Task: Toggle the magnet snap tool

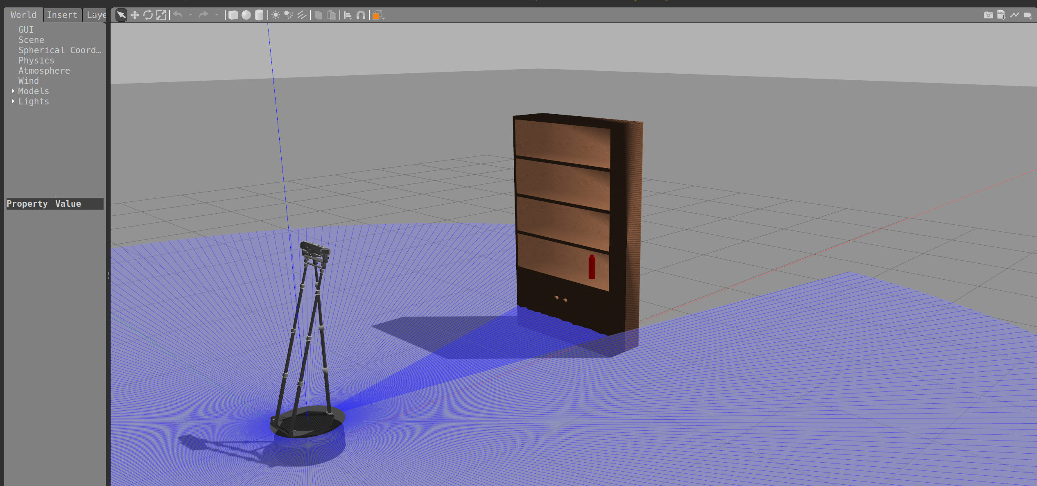Action: coord(361,15)
